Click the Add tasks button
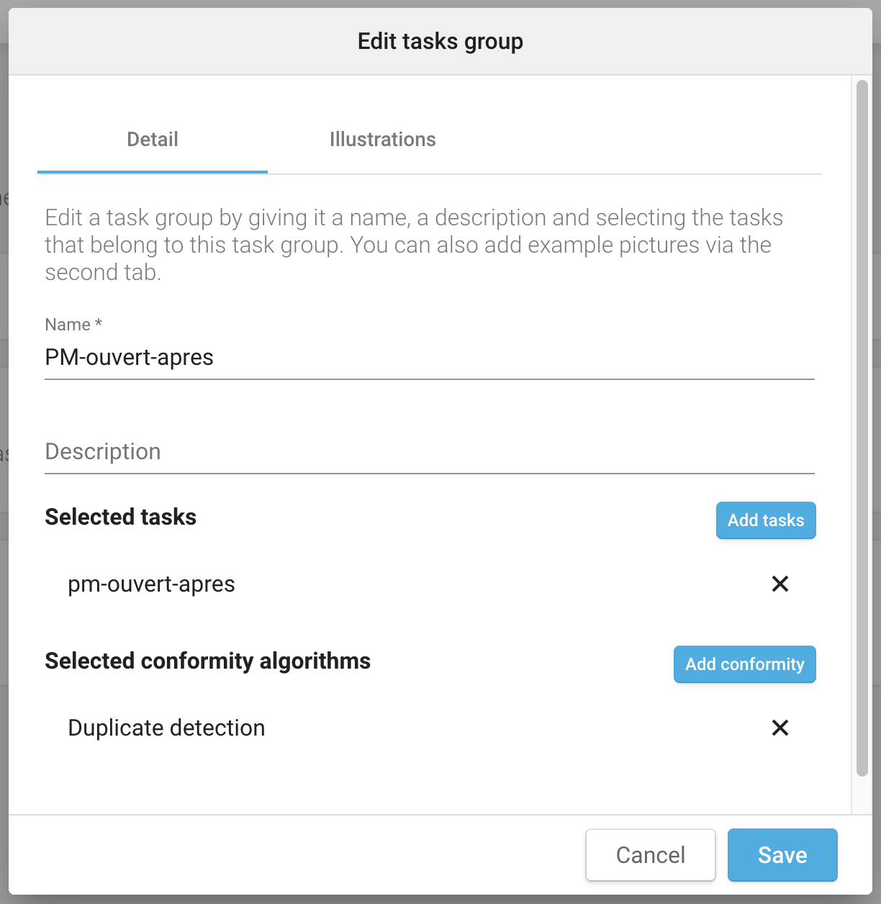Image resolution: width=881 pixels, height=904 pixels. pyautogui.click(x=766, y=520)
